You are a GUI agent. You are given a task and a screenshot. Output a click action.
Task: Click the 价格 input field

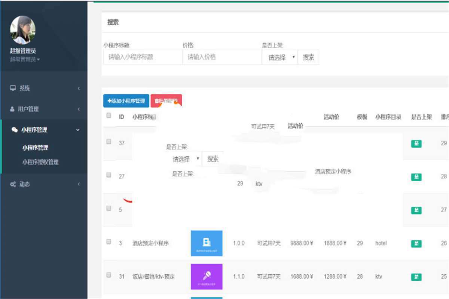(x=222, y=57)
